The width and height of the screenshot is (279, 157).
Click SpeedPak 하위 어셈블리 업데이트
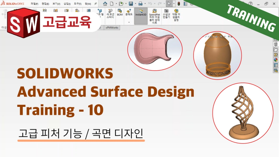click(x=154, y=16)
